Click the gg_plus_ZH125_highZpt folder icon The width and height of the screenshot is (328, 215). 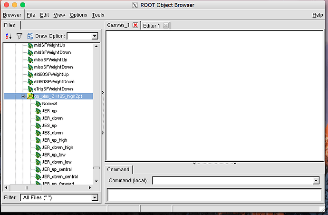pos(30,96)
